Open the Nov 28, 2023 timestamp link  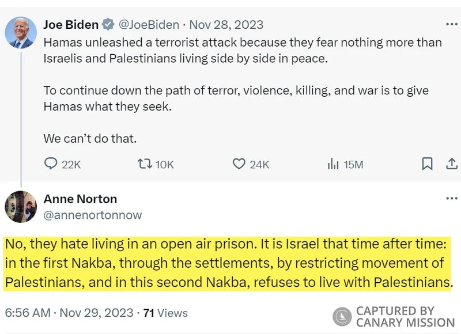click(226, 25)
